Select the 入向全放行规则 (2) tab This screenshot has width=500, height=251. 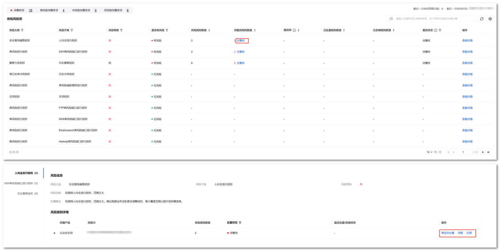(x=26, y=173)
